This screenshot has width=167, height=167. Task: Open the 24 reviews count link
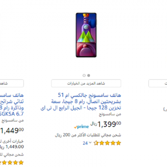coord(85,143)
